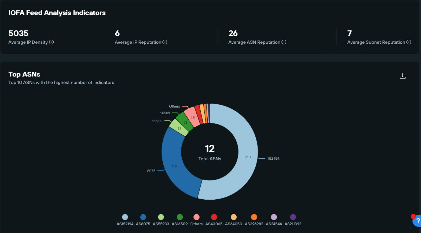Select the 116 dark blue donut segment
421x233 pixels.
click(173, 167)
